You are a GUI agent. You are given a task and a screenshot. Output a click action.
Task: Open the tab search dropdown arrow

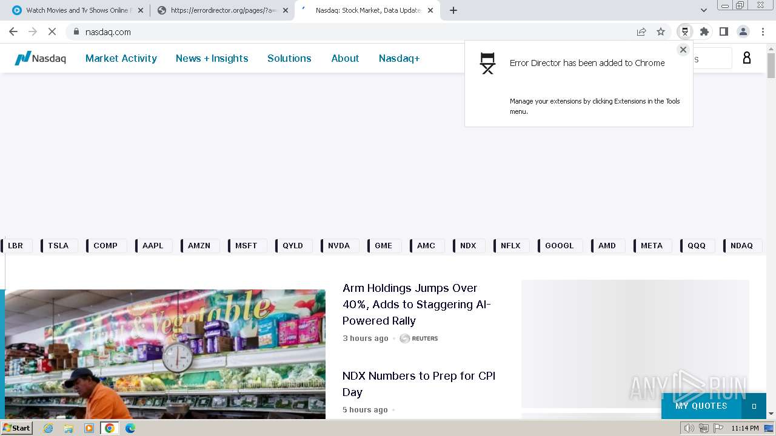point(704,10)
